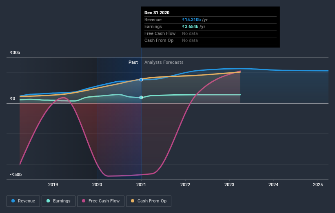Click the Past label on chart
The height and width of the screenshot is (213, 335).
point(133,62)
